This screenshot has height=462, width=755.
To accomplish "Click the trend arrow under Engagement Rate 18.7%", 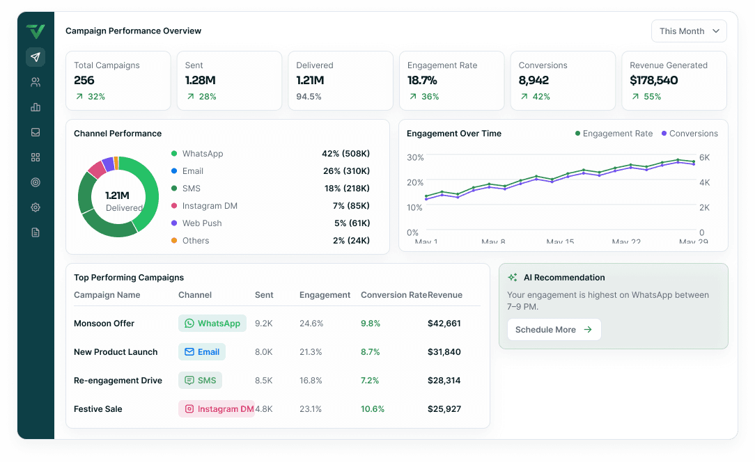I will click(x=413, y=97).
